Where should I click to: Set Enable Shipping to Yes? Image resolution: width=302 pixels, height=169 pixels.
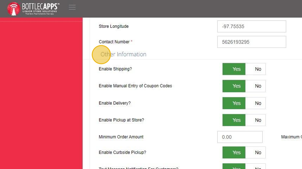(234, 69)
